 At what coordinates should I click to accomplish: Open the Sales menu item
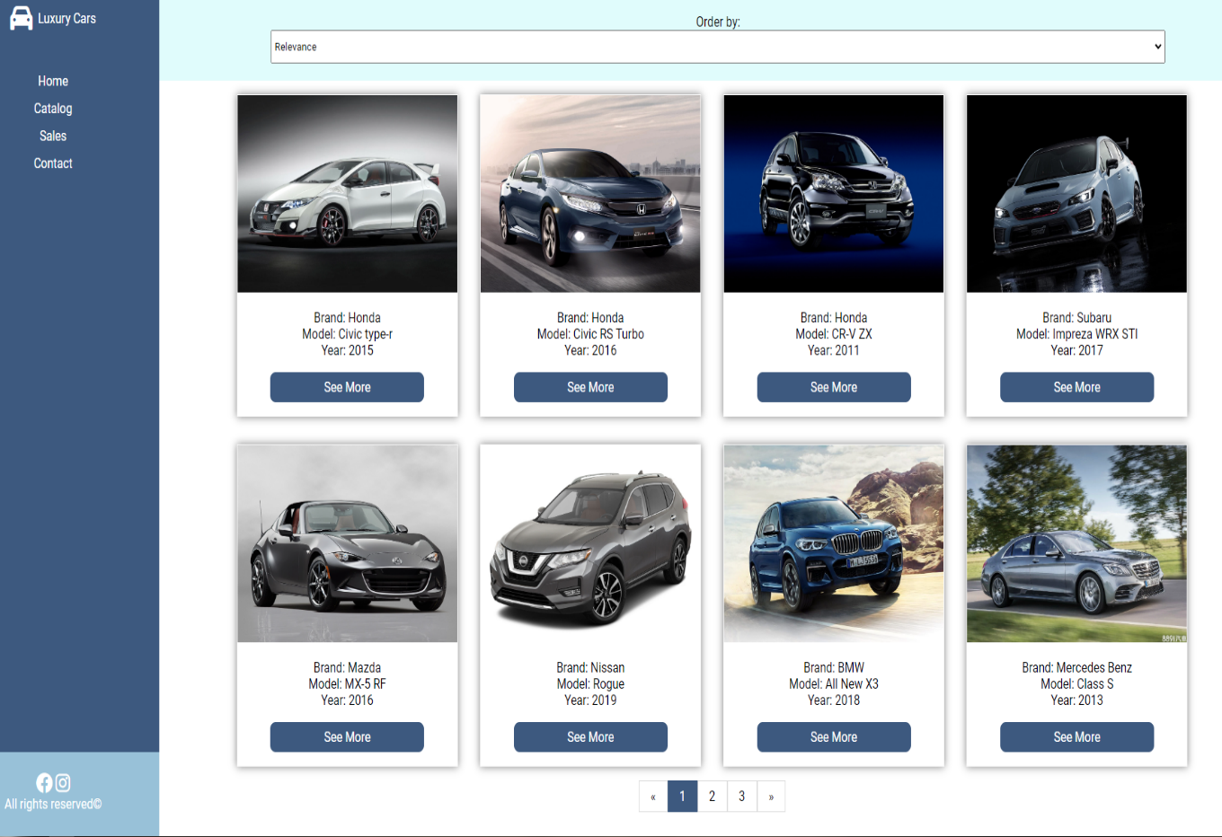tap(53, 136)
